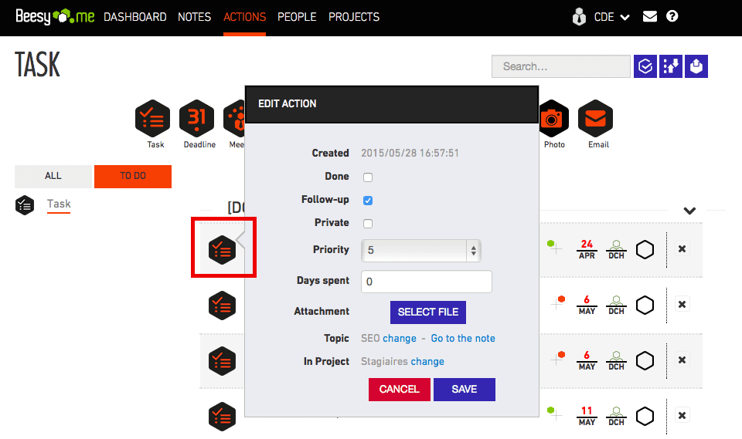Image resolution: width=742 pixels, height=439 pixels.
Task: Switch to the TO DO filter tab
Action: 133,176
